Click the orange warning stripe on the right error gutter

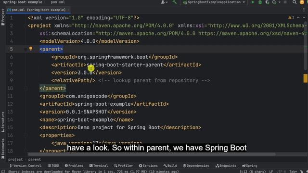point(306,78)
